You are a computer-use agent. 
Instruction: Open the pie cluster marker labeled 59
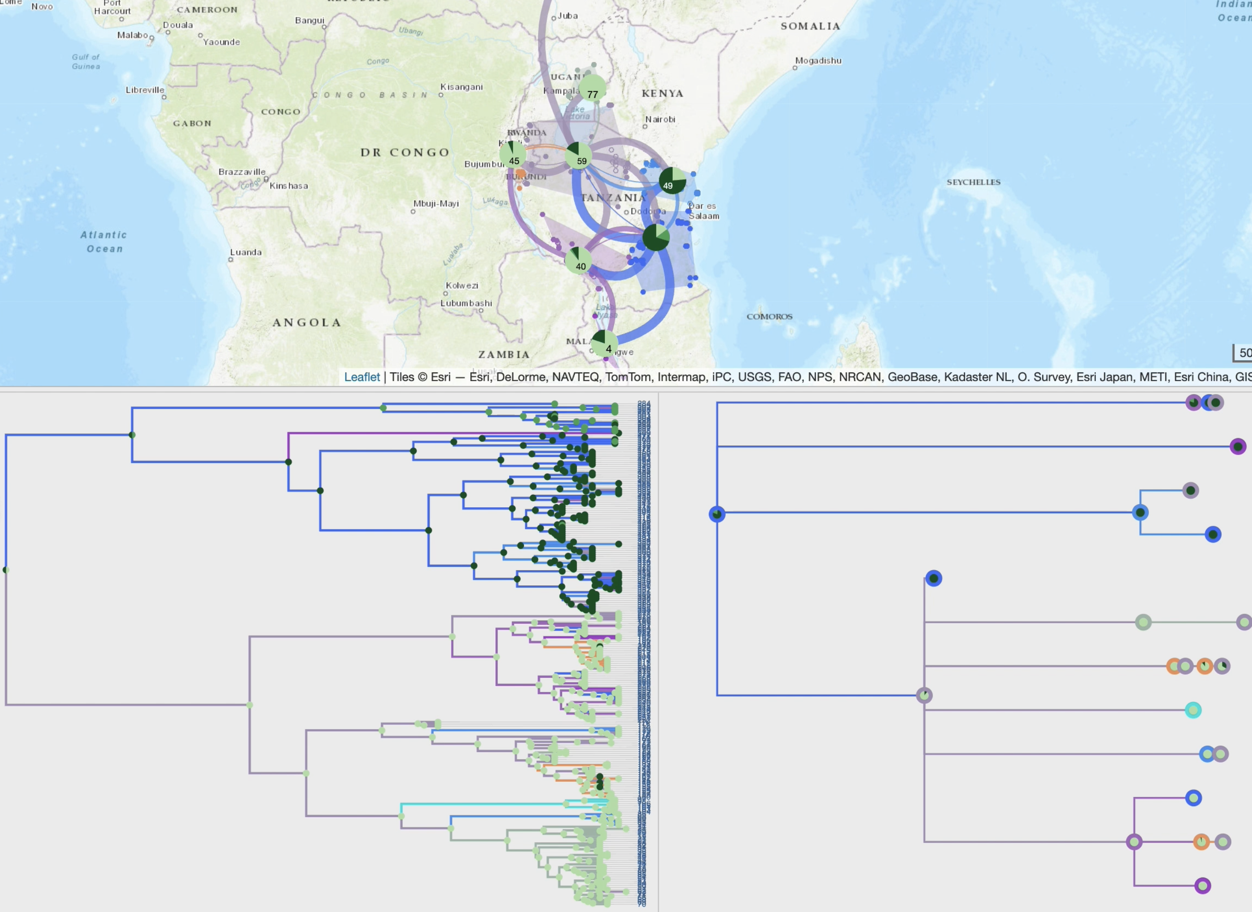coord(578,155)
